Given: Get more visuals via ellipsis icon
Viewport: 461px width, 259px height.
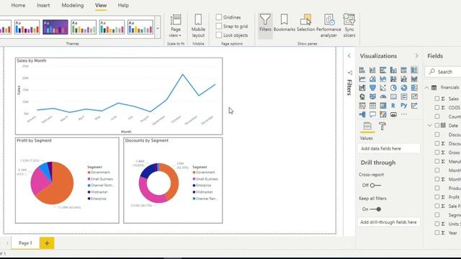Looking at the screenshot, I should [x=404, y=114].
